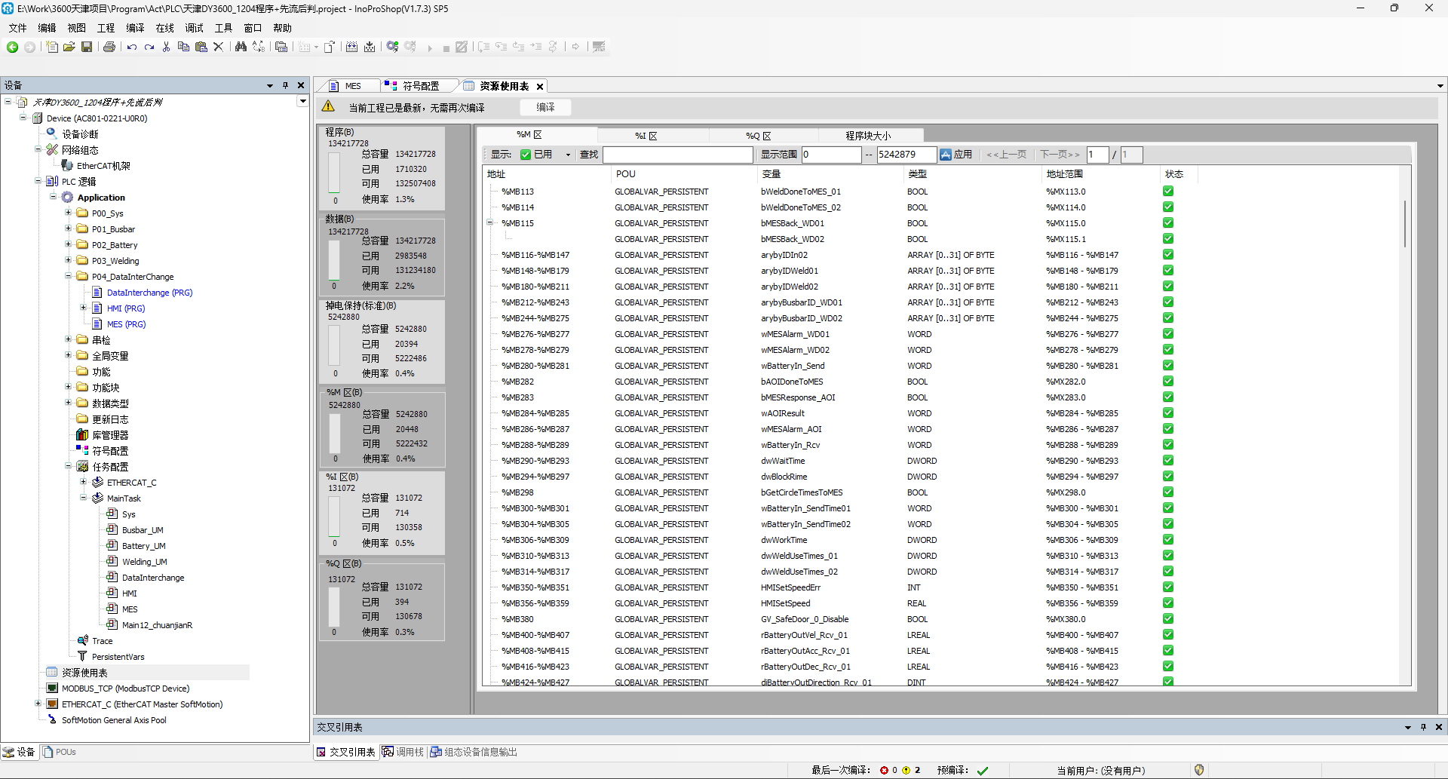Click the Print icon in the toolbar

tap(109, 47)
